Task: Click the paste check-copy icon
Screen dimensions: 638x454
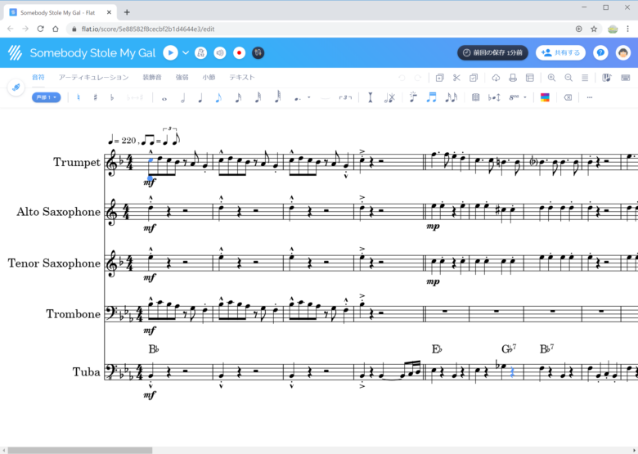Action: 474,78
